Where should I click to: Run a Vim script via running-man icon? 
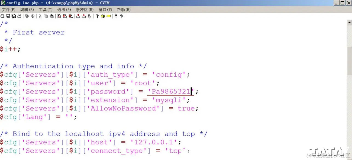pos(89,16)
